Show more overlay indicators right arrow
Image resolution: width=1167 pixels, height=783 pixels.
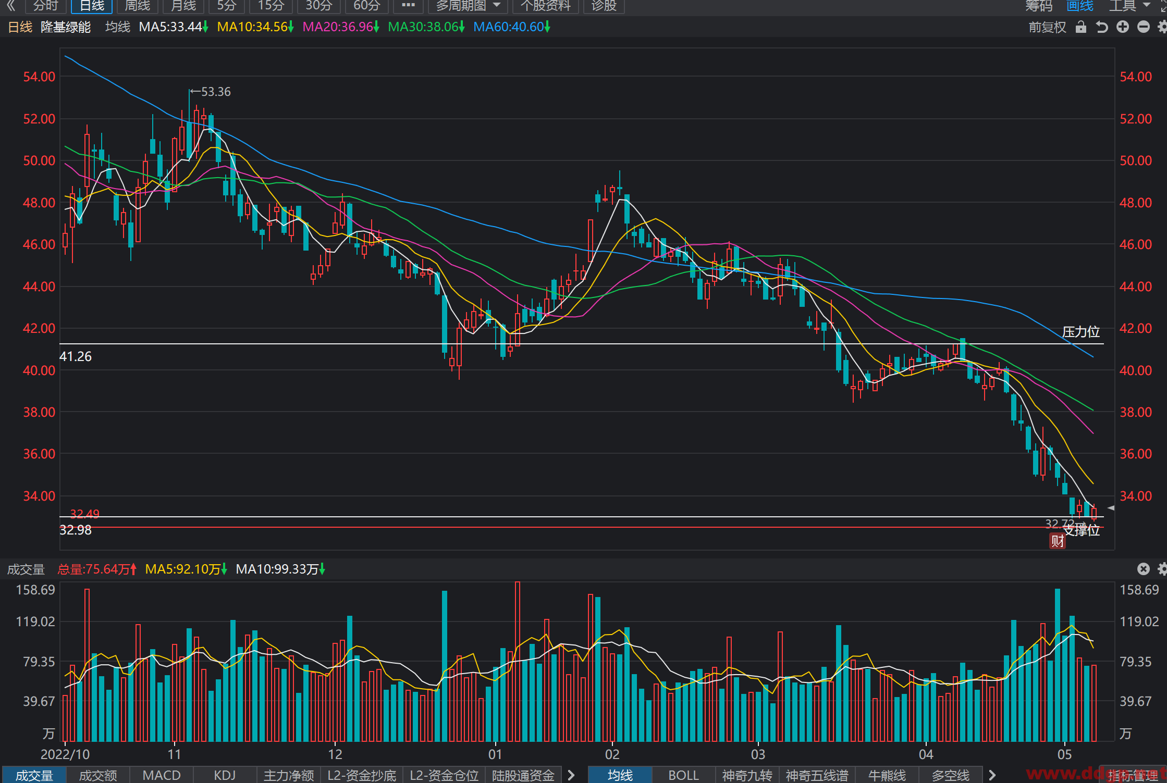click(992, 775)
